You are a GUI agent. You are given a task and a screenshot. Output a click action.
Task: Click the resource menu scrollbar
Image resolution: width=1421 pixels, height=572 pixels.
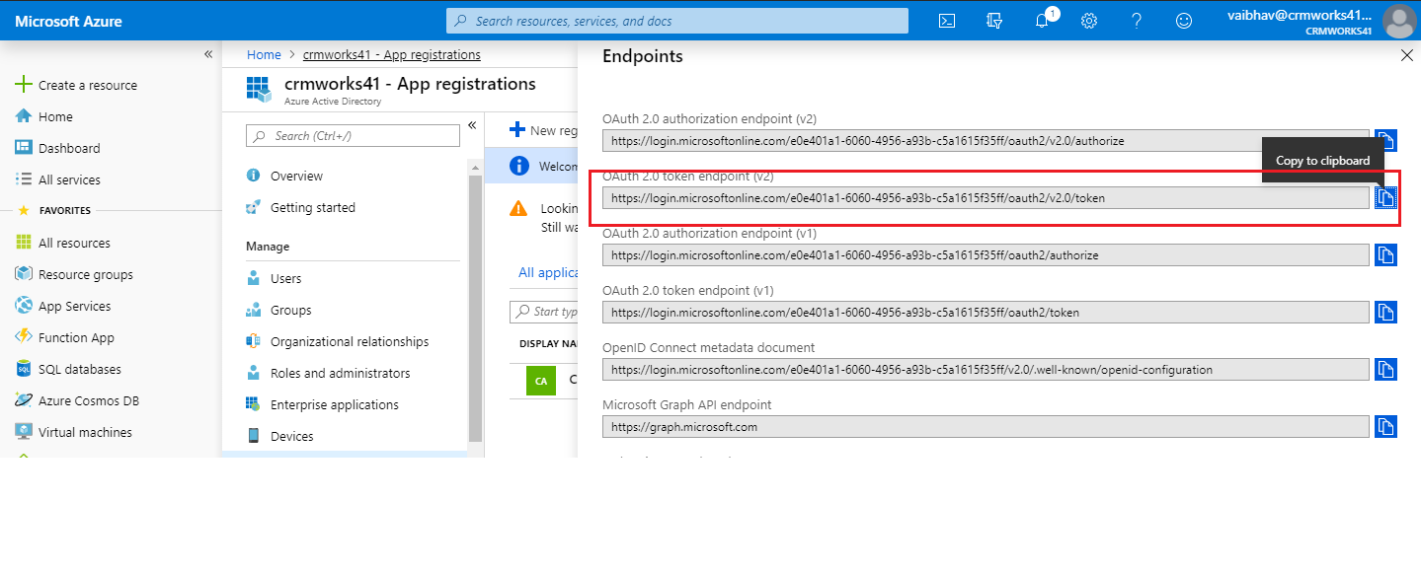point(475,308)
